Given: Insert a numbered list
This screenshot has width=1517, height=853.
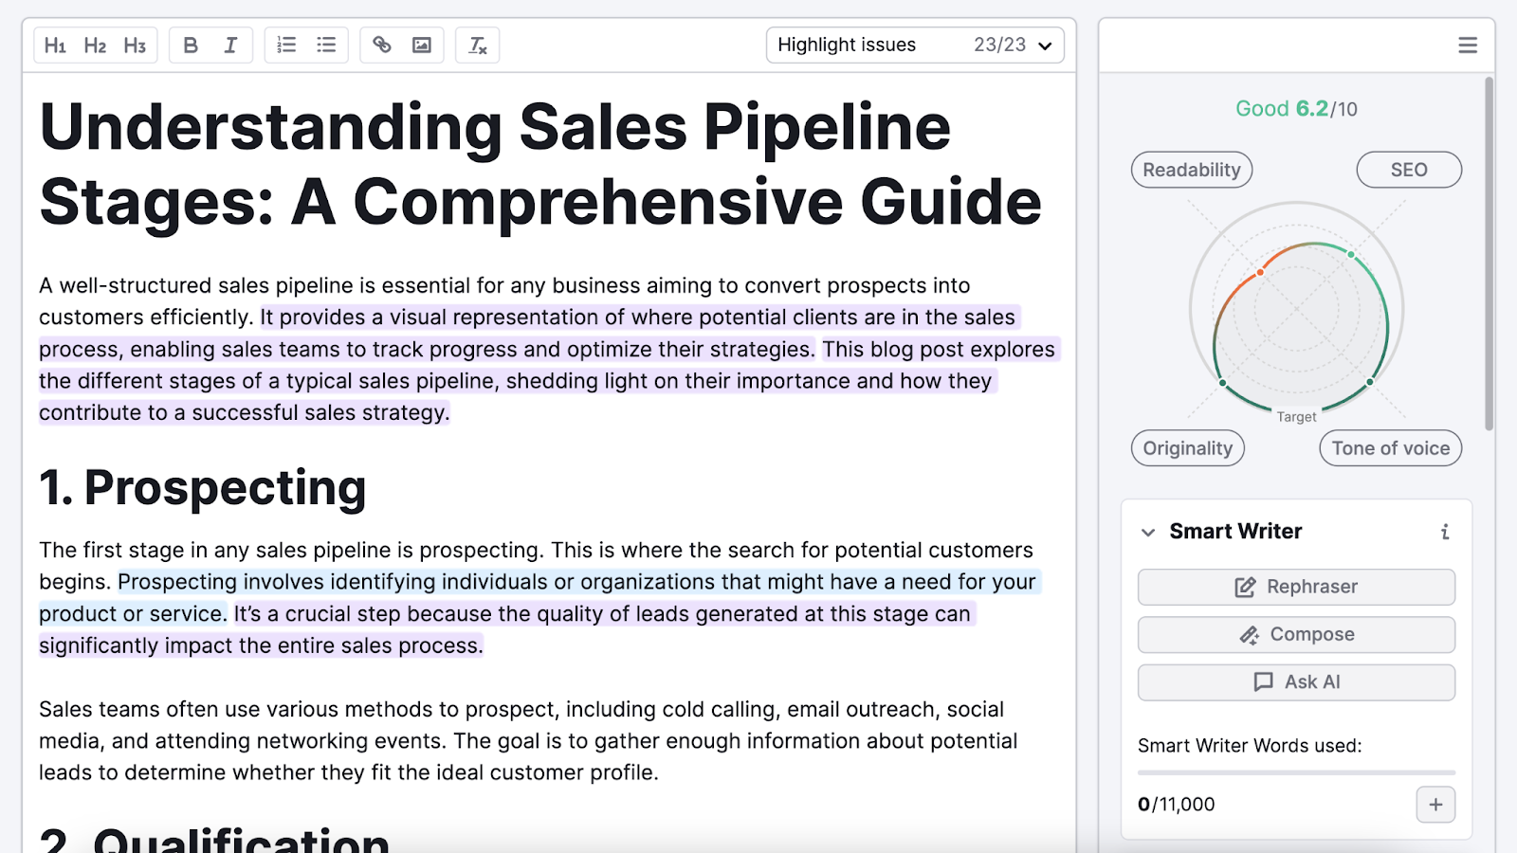Looking at the screenshot, I should point(285,45).
